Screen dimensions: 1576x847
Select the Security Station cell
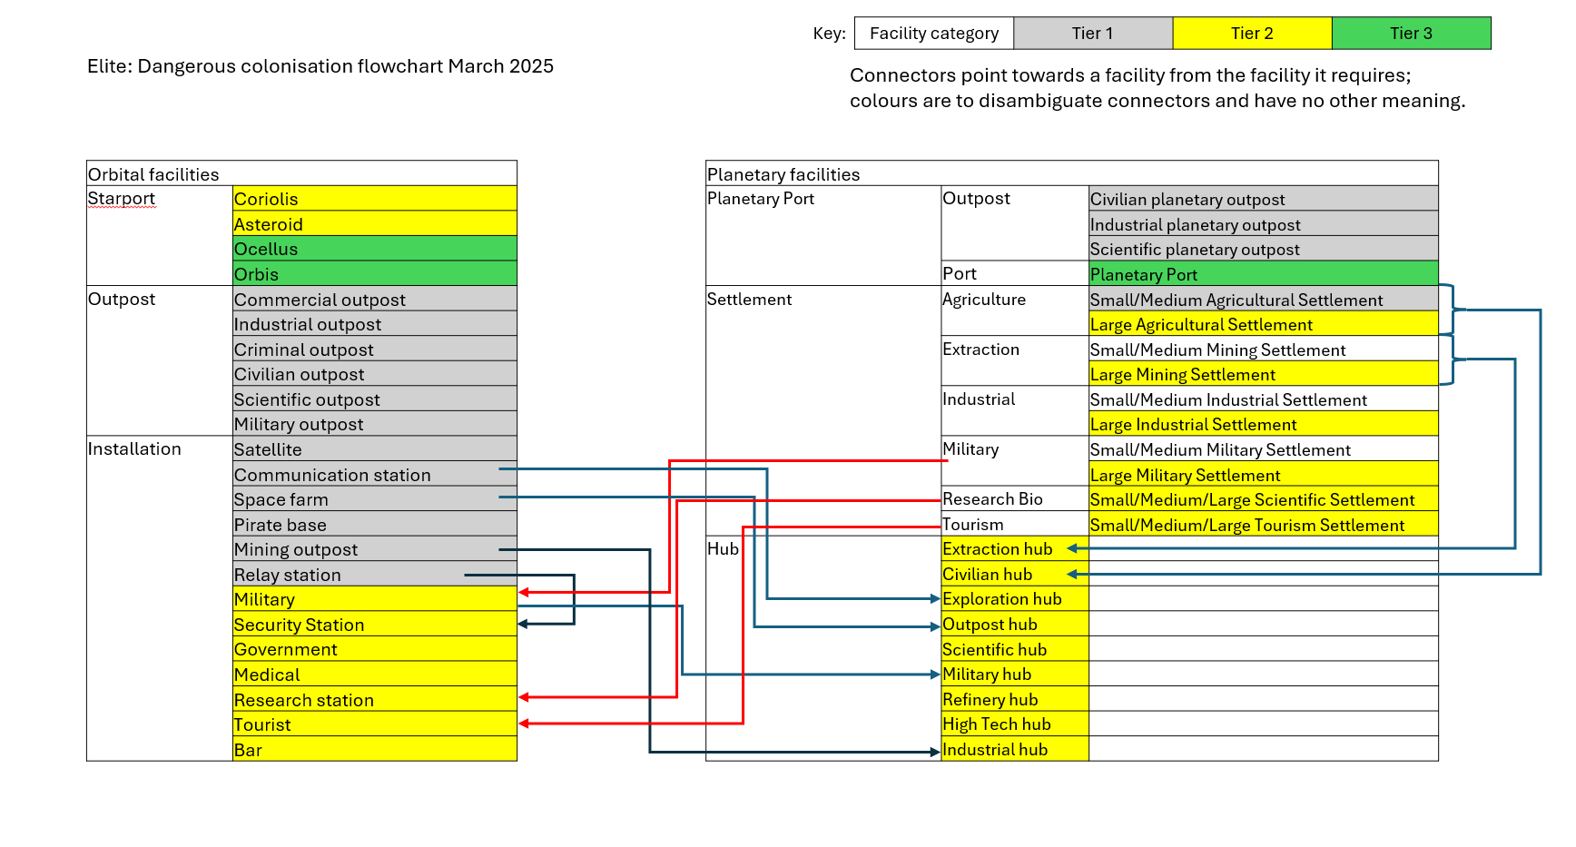pyautogui.click(x=375, y=624)
